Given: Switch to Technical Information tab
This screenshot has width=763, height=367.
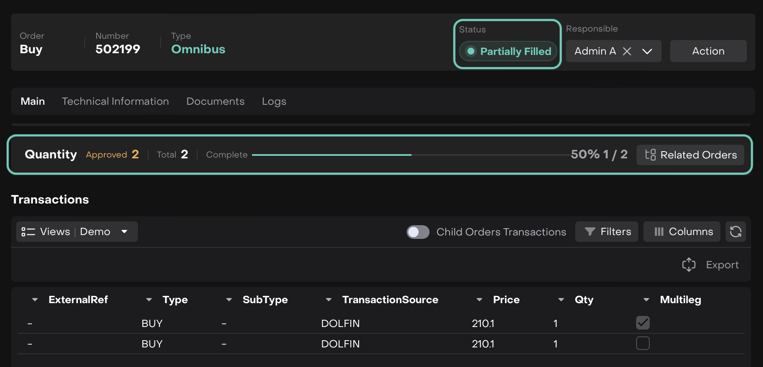Looking at the screenshot, I should 115,101.
